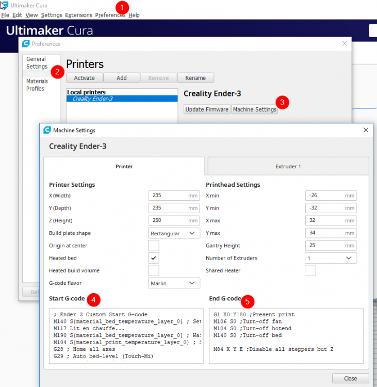Click the Y (Depth) input field
This screenshot has width=377, height=387.
tap(174, 208)
